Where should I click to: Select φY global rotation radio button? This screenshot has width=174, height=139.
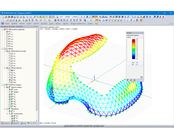point(7,44)
